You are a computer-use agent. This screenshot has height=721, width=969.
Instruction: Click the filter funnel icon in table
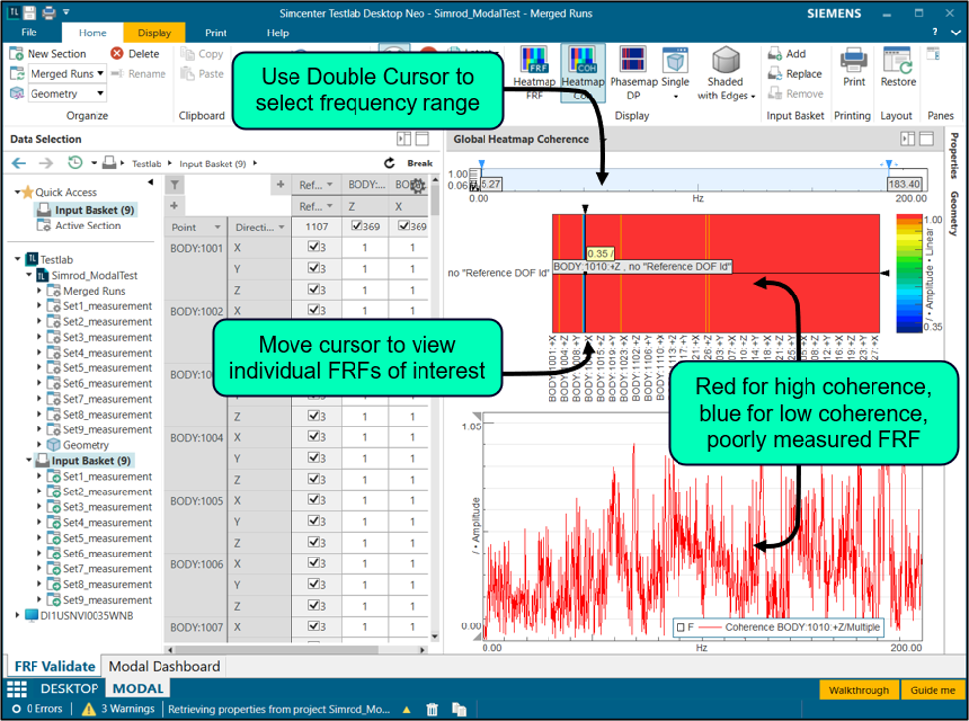(174, 185)
